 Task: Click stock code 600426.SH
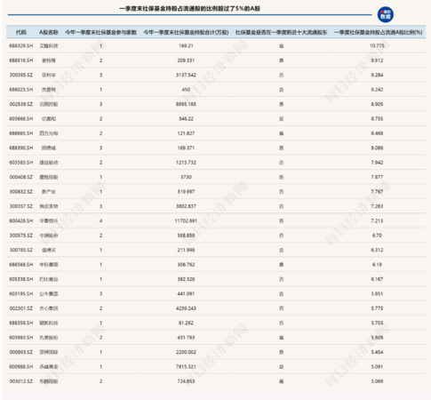click(x=21, y=220)
